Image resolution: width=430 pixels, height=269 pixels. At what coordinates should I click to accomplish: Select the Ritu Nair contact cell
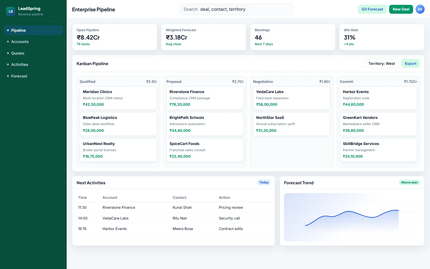180,218
